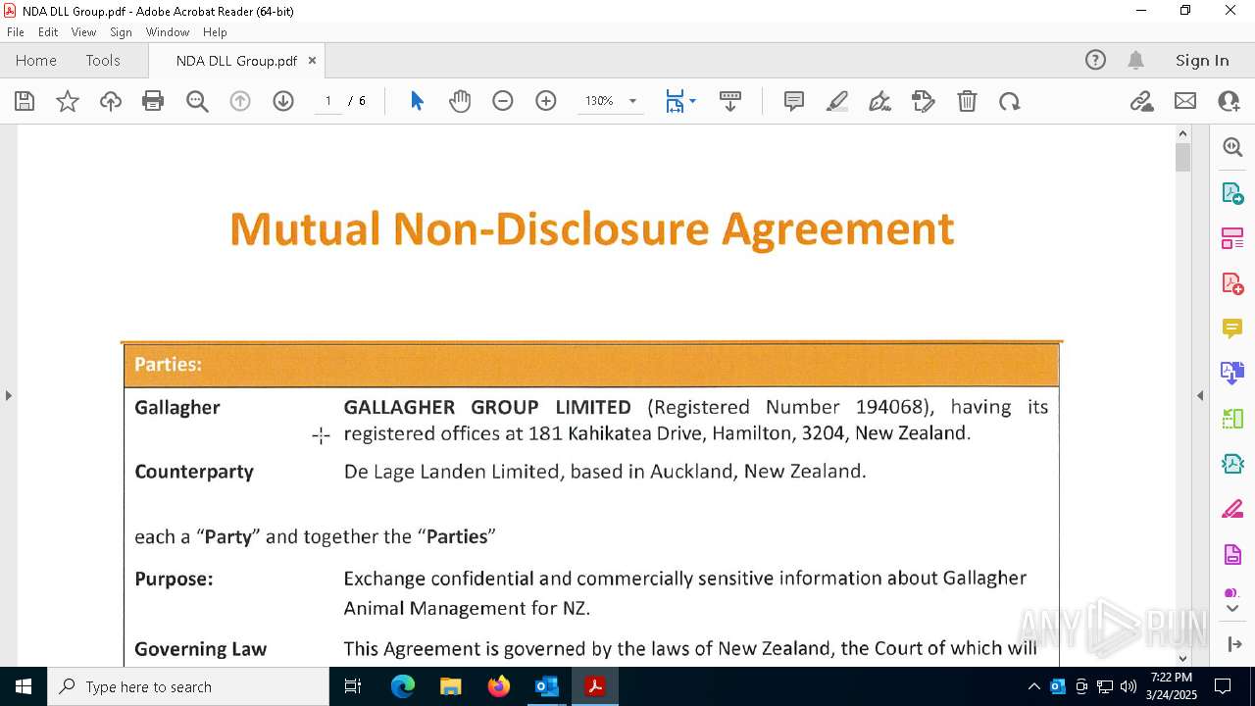Zoom out of the page
The width and height of the screenshot is (1255, 706).
coord(503,101)
